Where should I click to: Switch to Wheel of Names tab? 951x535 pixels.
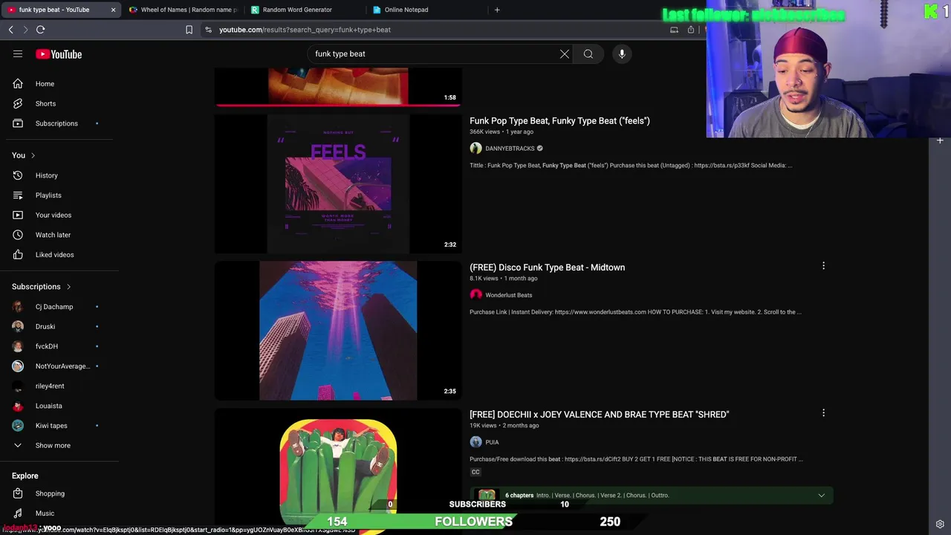pos(182,10)
